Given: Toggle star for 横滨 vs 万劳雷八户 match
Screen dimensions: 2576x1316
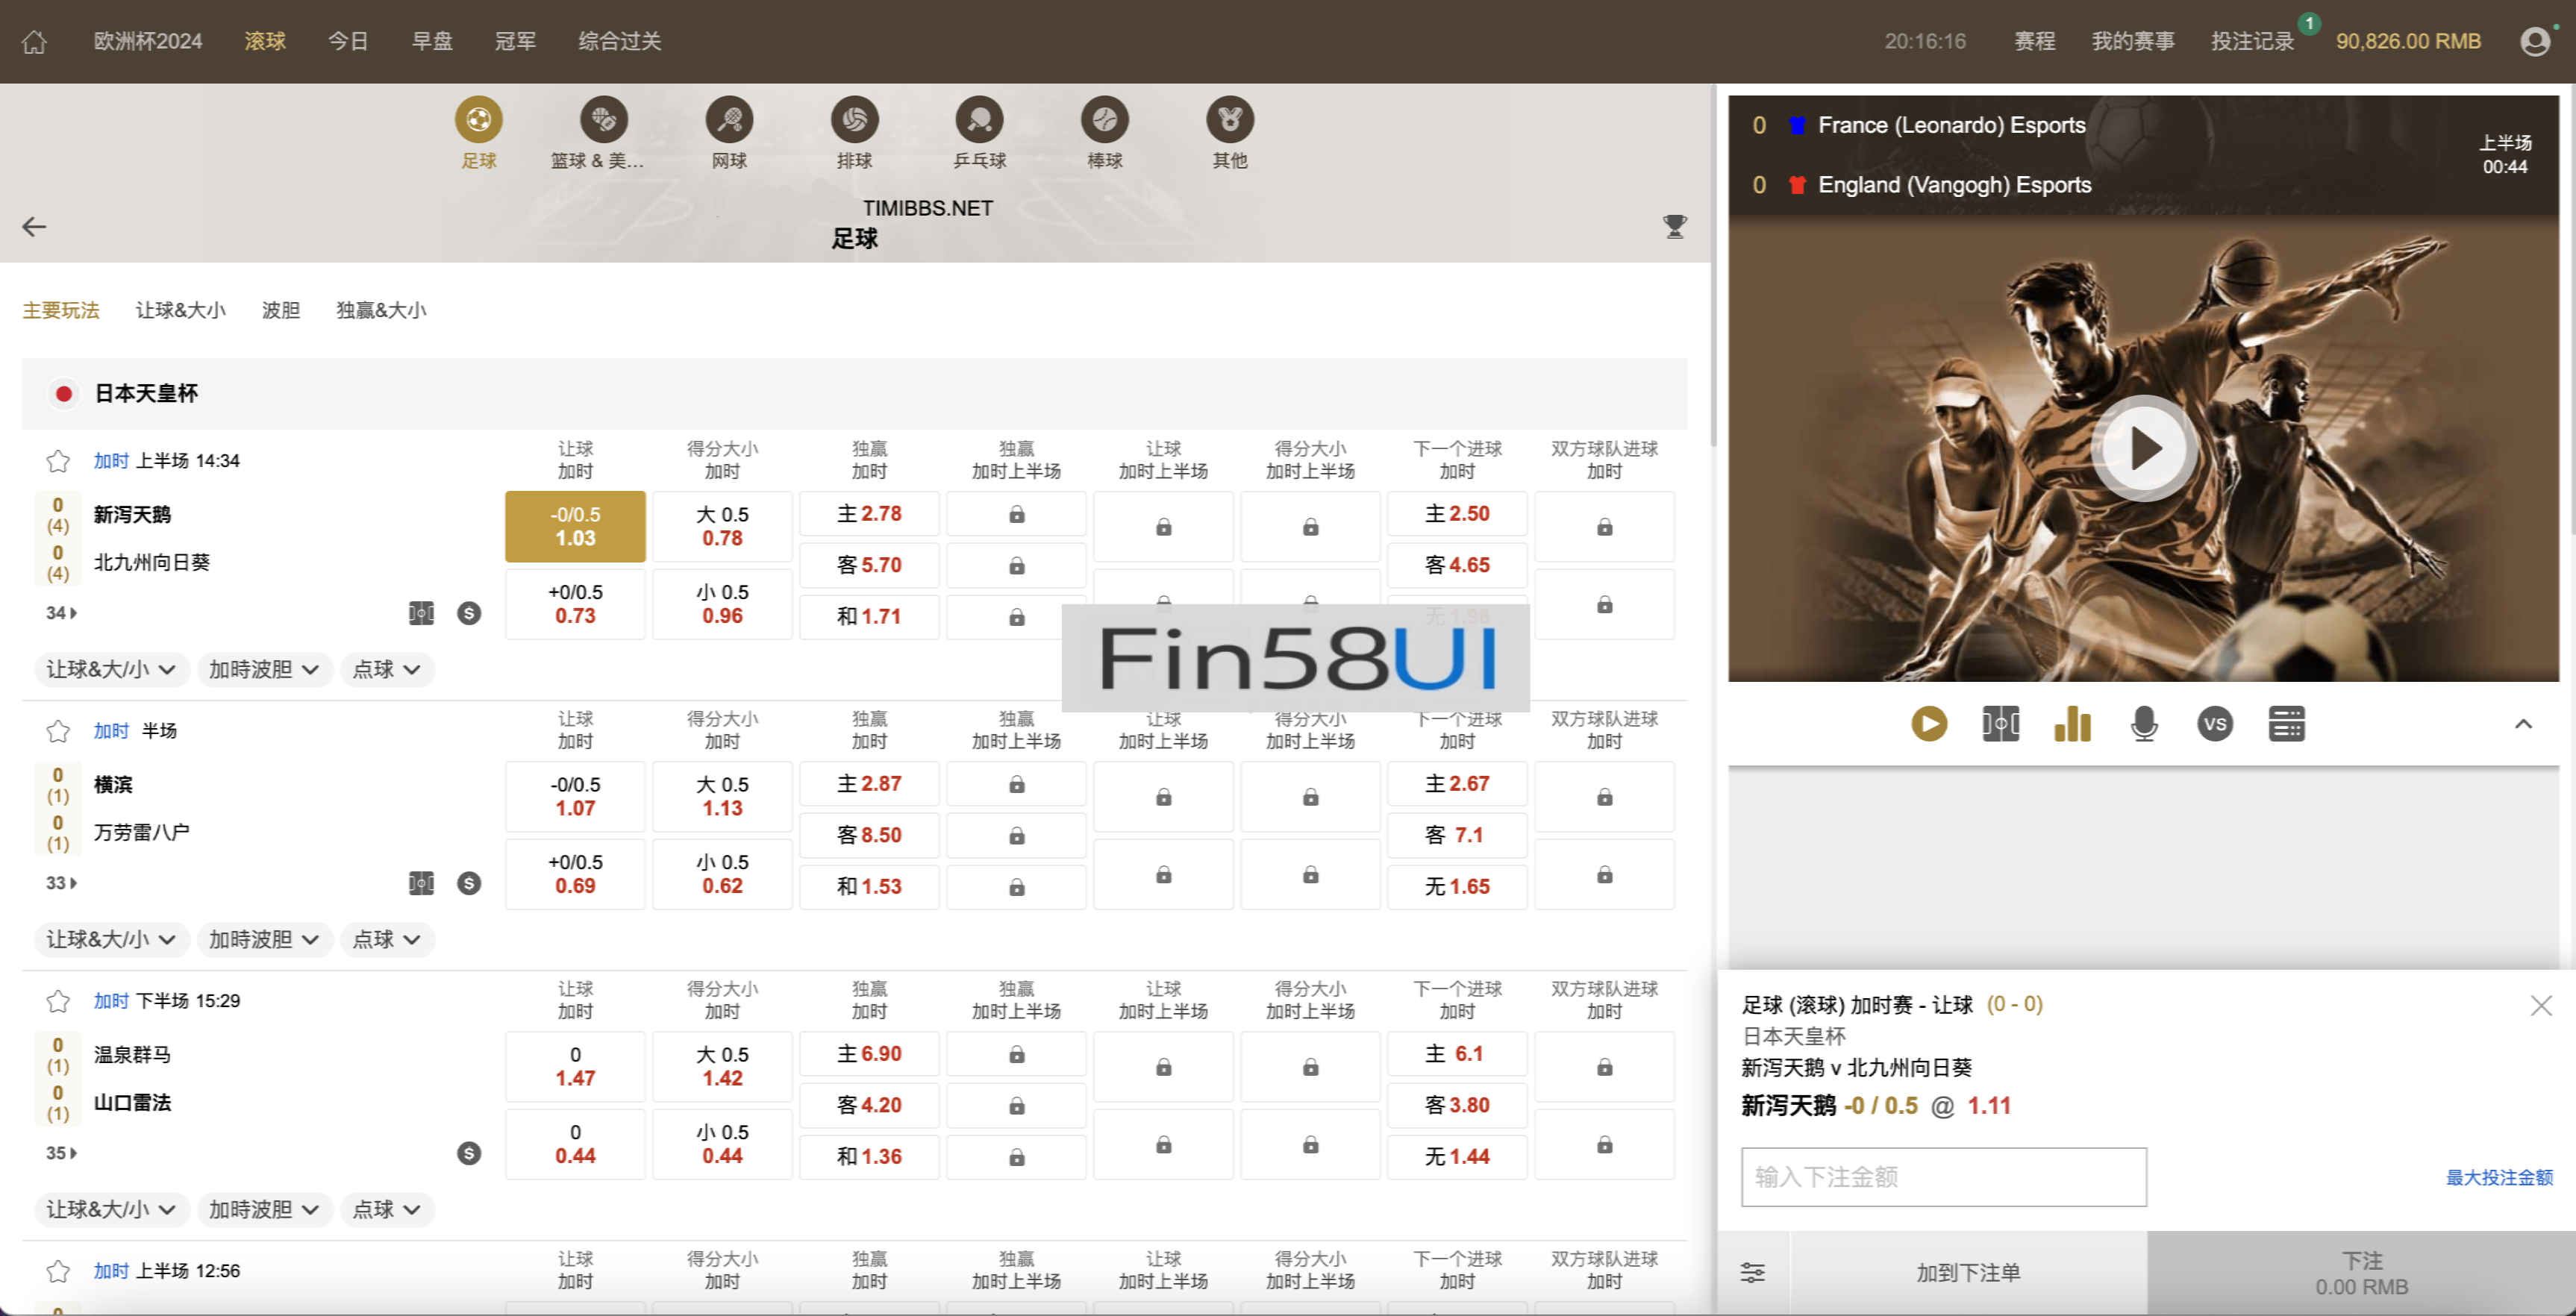Looking at the screenshot, I should (x=58, y=731).
